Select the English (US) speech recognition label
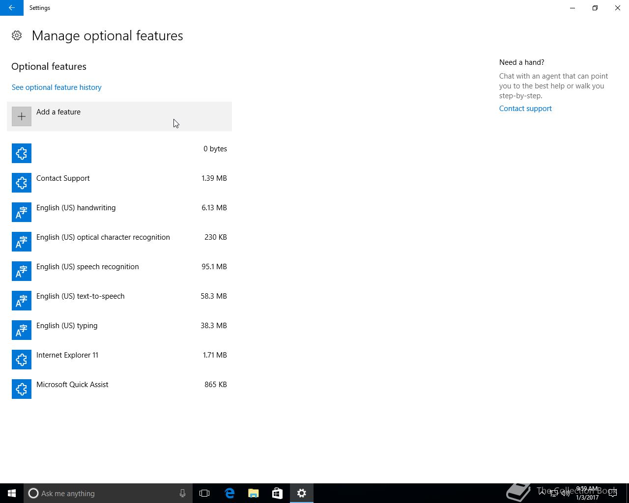This screenshot has width=629, height=503. point(87,267)
